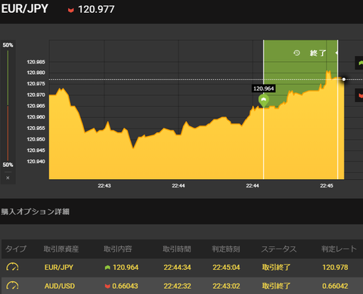Click the upper 50% sentiment label
The image size is (363, 294).
(8, 45)
